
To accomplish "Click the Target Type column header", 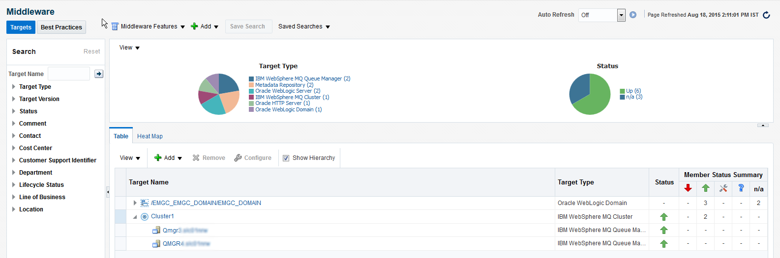I will pyautogui.click(x=601, y=182).
